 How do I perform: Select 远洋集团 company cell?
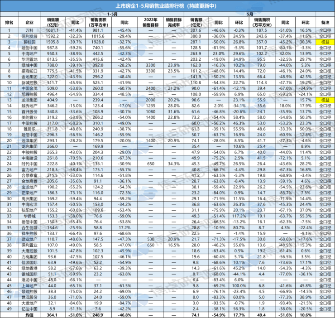(29, 140)
